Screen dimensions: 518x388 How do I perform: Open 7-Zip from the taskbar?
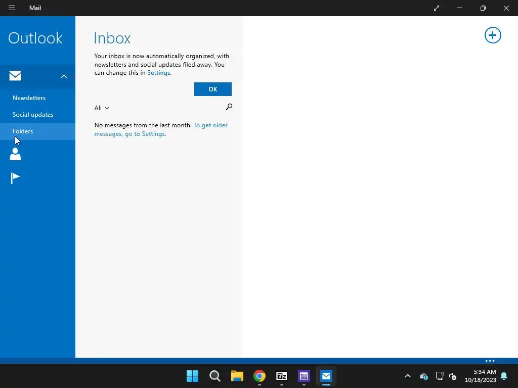click(x=281, y=376)
